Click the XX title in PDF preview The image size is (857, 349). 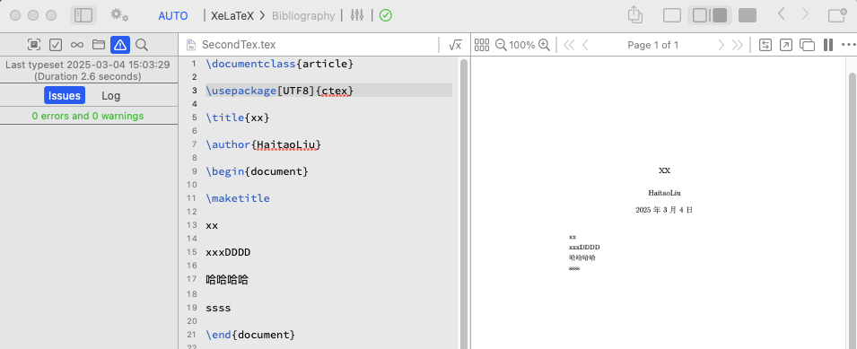pos(664,170)
